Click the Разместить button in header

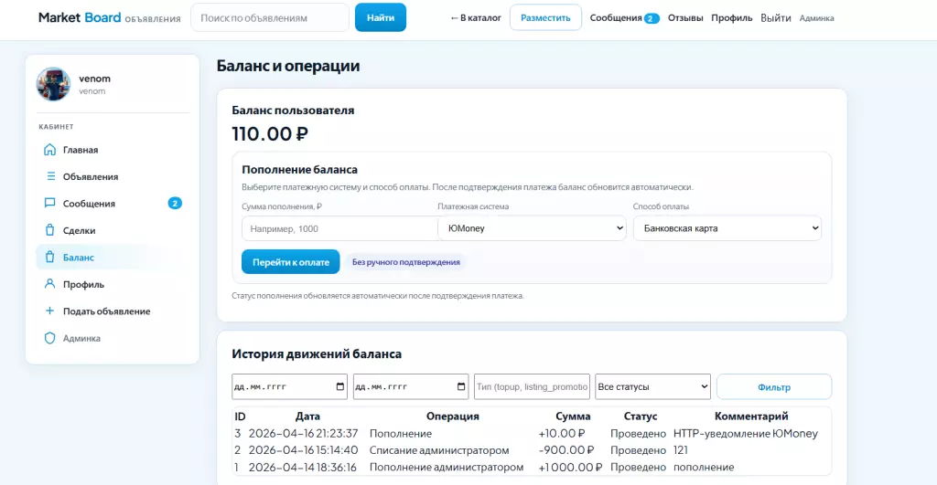545,18
